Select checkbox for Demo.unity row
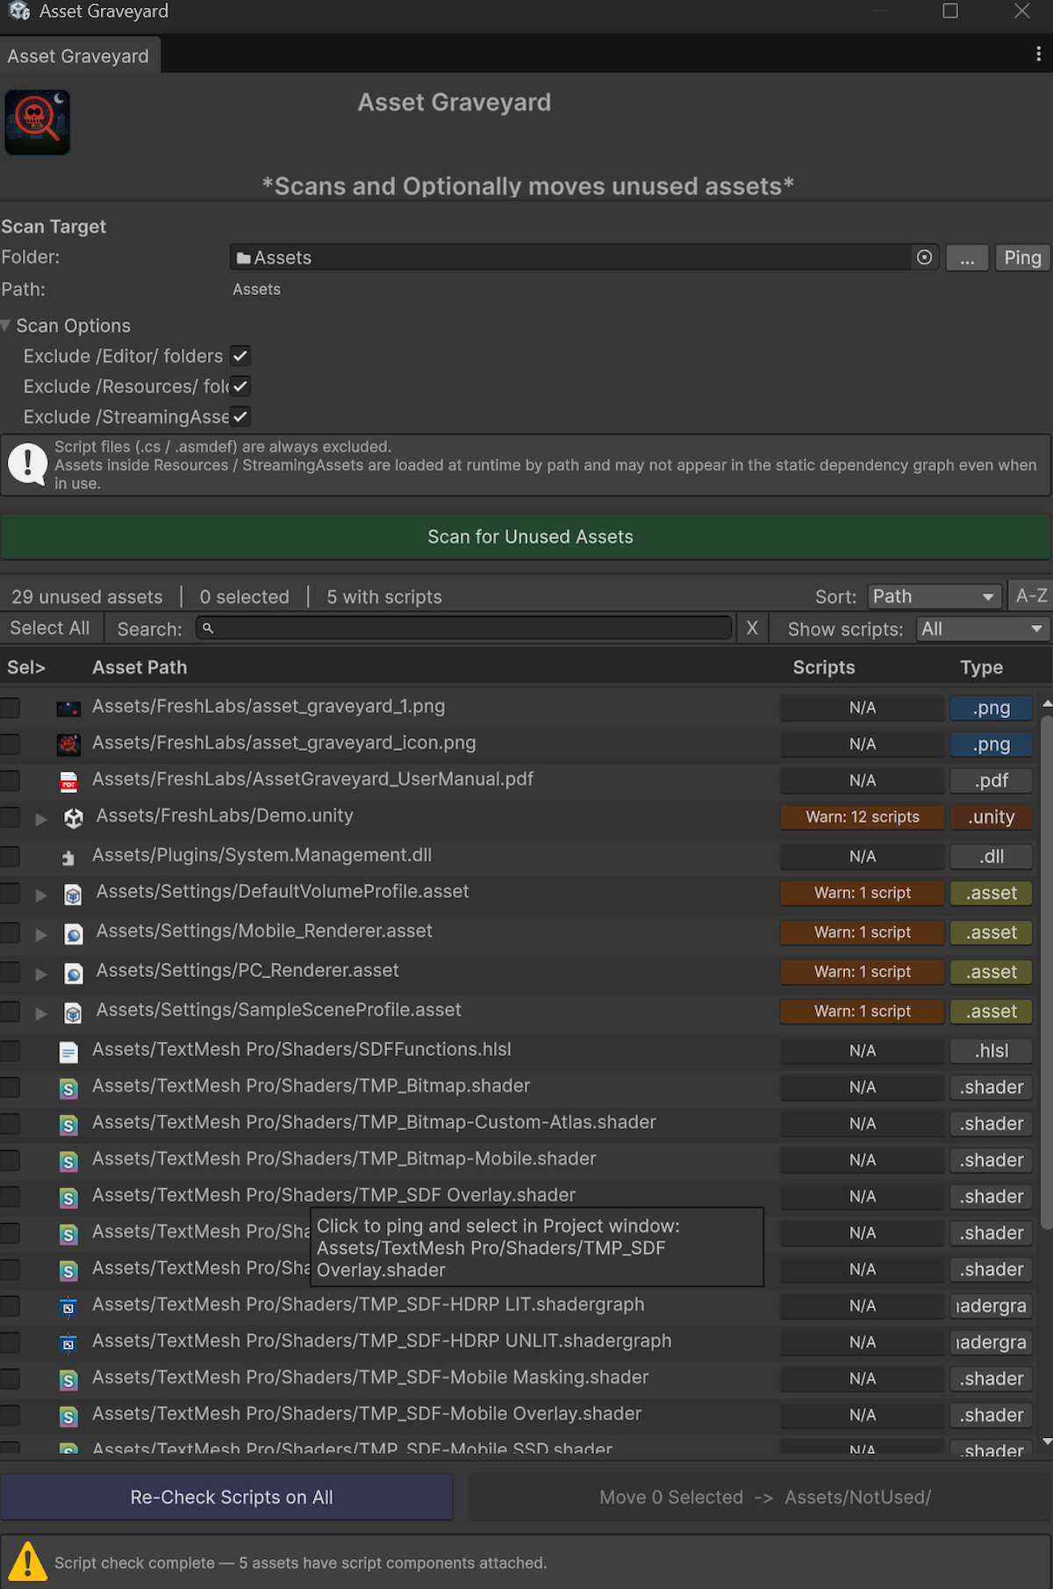 (10, 817)
